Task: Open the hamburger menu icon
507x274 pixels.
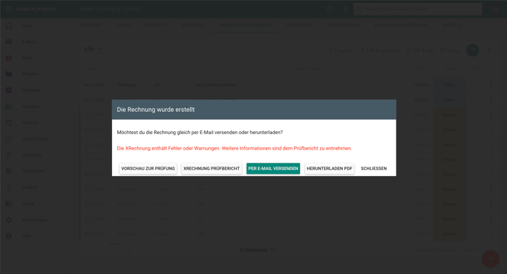Action: pyautogui.click(x=9, y=9)
